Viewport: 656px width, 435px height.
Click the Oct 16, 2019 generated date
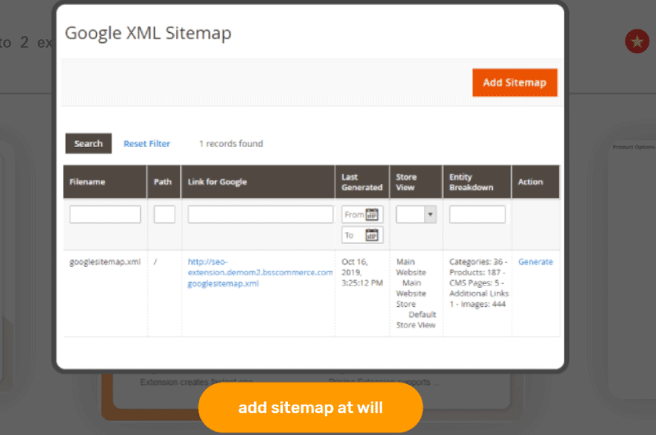(x=362, y=272)
